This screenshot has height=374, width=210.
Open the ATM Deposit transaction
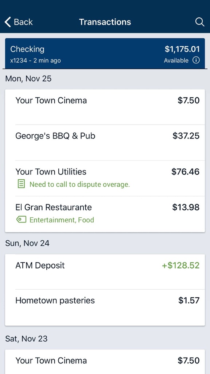pos(105,272)
